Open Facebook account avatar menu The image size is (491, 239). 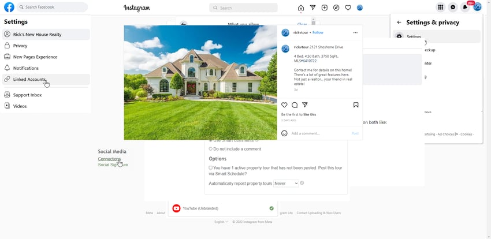point(477,7)
